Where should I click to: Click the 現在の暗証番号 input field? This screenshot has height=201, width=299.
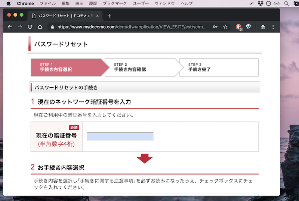click(120, 136)
